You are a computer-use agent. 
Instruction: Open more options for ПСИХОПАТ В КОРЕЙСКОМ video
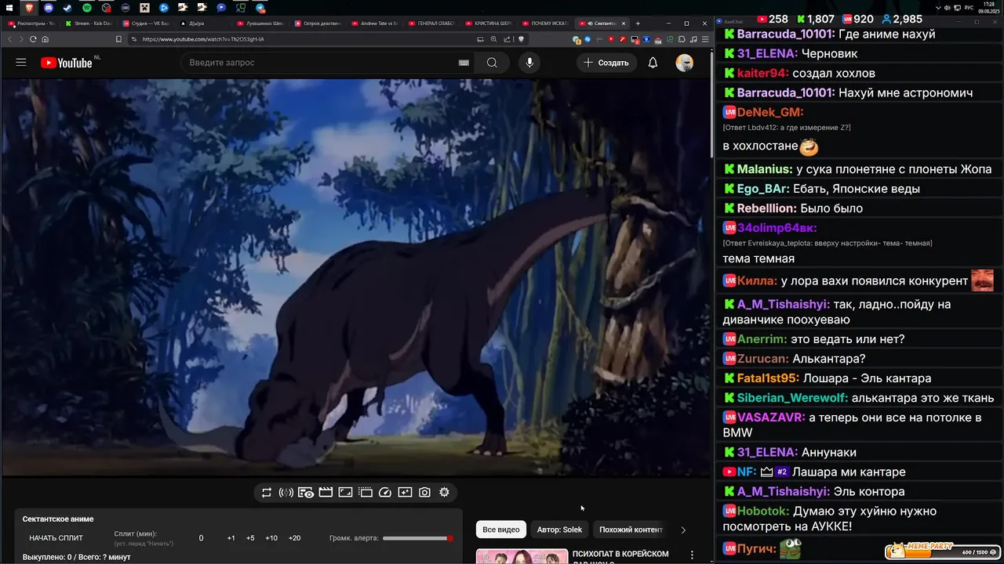pyautogui.click(x=692, y=555)
